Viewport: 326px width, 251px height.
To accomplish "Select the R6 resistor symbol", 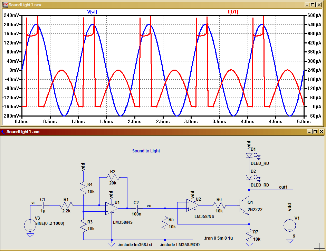I will [219, 205].
